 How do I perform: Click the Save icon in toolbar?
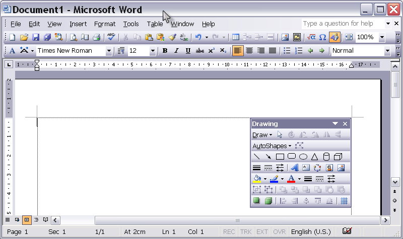[x=36, y=37]
